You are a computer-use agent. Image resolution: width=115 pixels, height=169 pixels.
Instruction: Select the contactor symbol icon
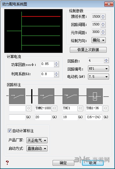click(x=70, y=96)
